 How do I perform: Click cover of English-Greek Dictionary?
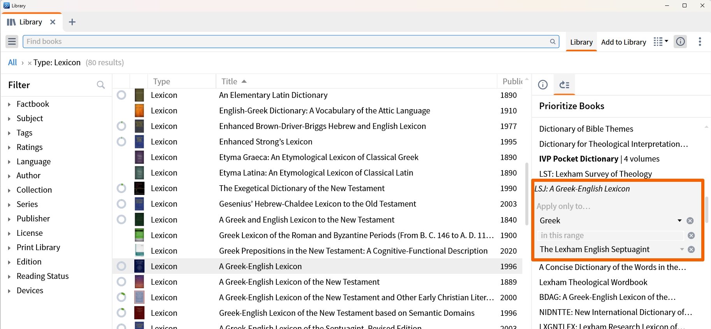click(x=139, y=111)
